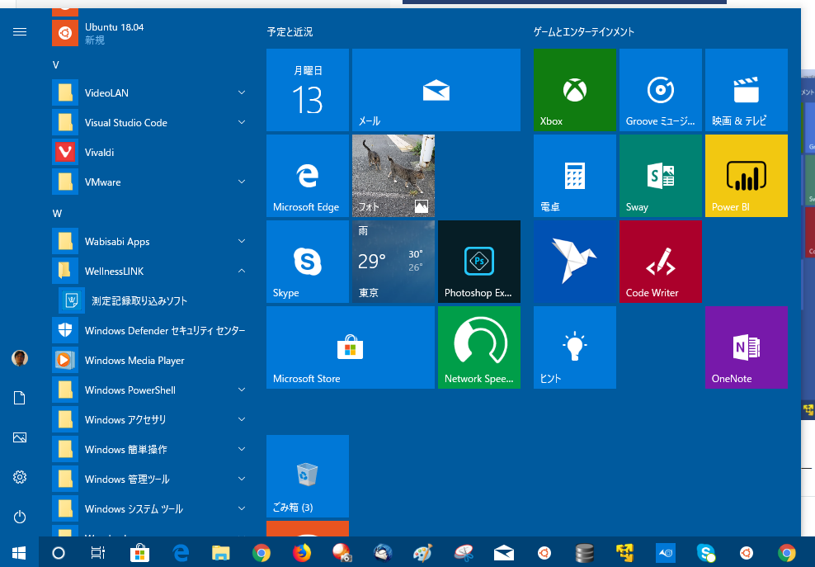
Task: Open the database cylinder taskbar icon
Action: click(x=585, y=553)
